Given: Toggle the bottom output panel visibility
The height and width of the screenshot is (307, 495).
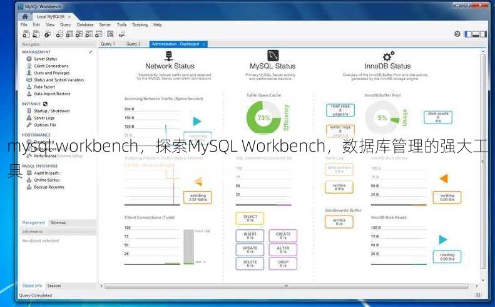Looking at the screenshot, I should (x=476, y=34).
